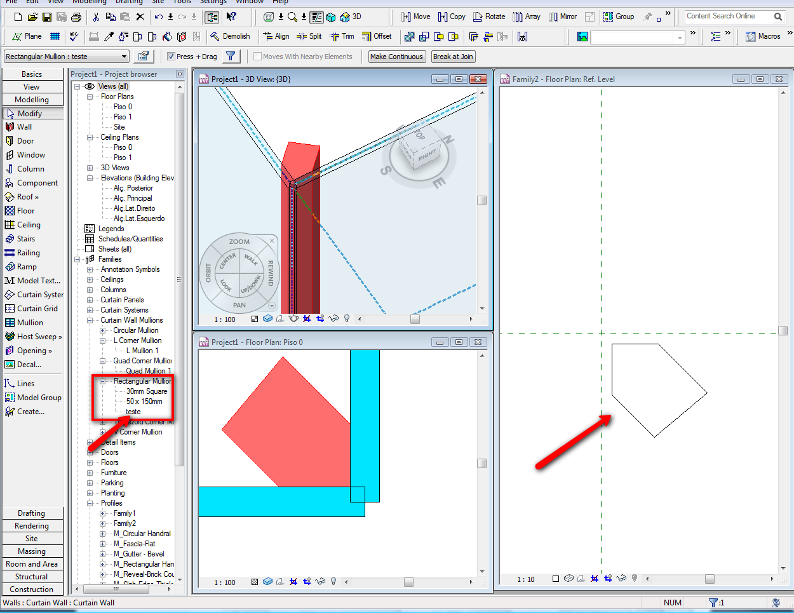Expand the Doors family node
Screen dimensions: 794x613
90,452
